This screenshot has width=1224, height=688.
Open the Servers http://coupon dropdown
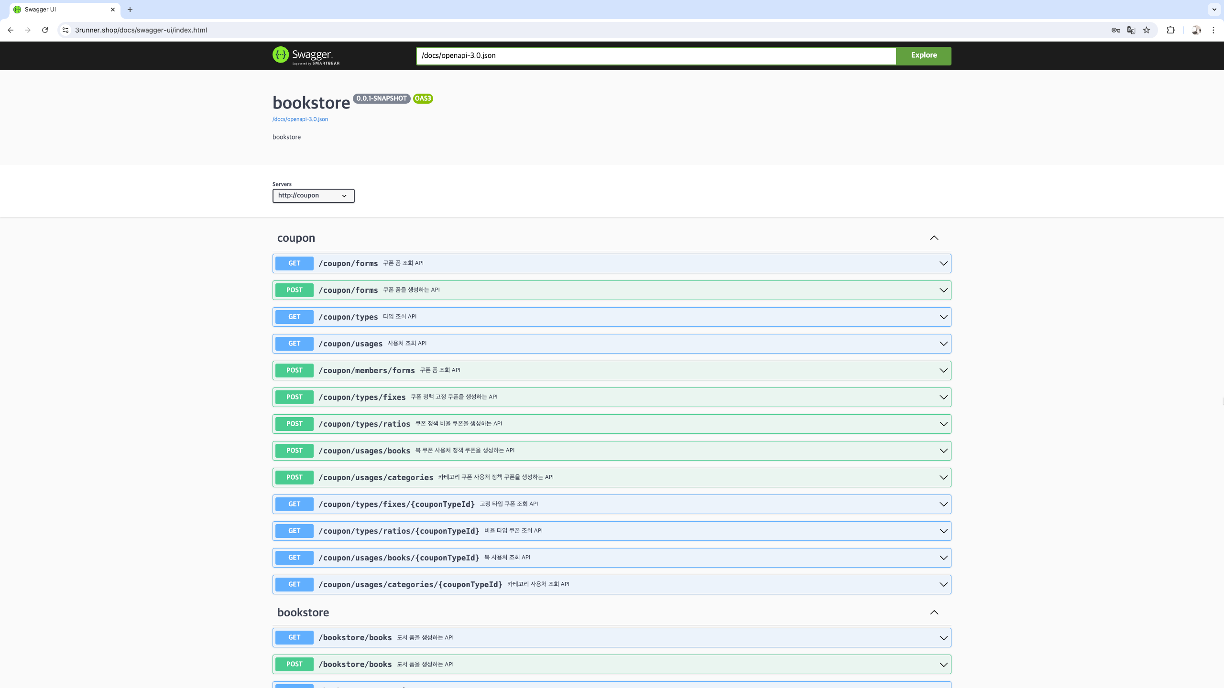click(x=313, y=196)
